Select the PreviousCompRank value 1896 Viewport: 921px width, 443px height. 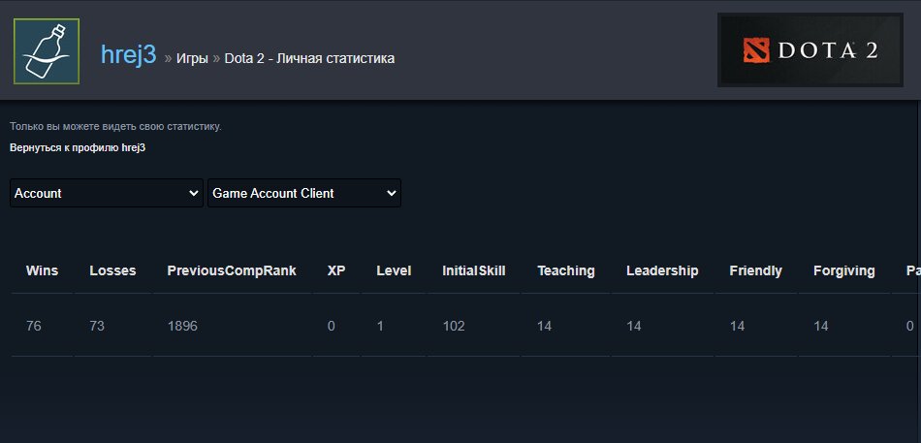tap(182, 326)
